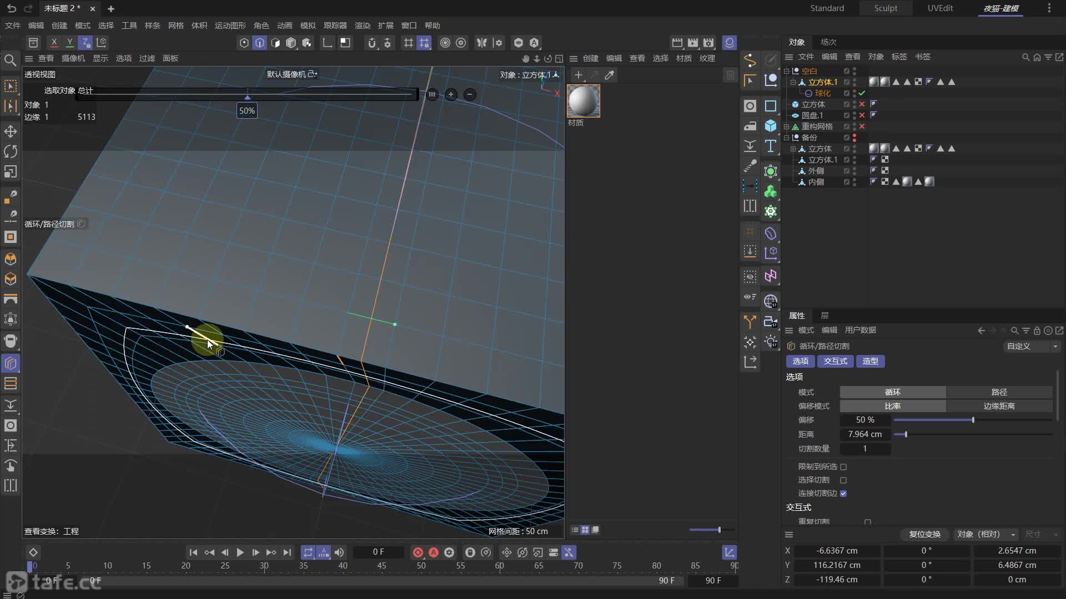Toggle 圆盘.1 object enable X mark
The width and height of the screenshot is (1066, 599).
pos(862,115)
